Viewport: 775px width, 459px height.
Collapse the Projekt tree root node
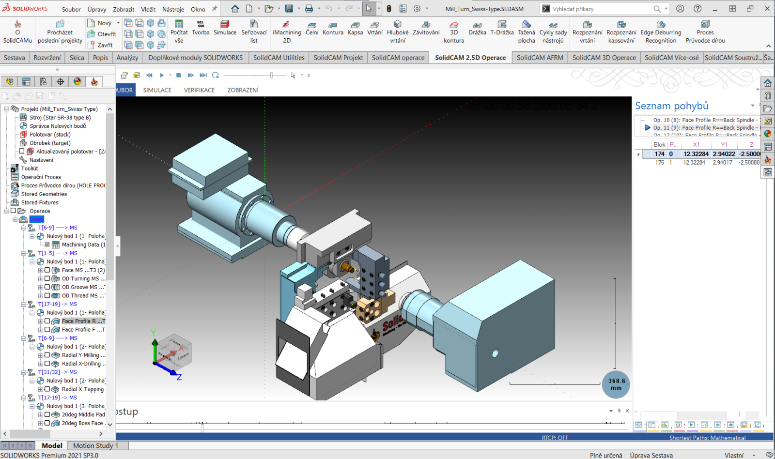(x=7, y=109)
